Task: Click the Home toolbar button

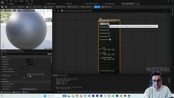Action: [29, 7]
